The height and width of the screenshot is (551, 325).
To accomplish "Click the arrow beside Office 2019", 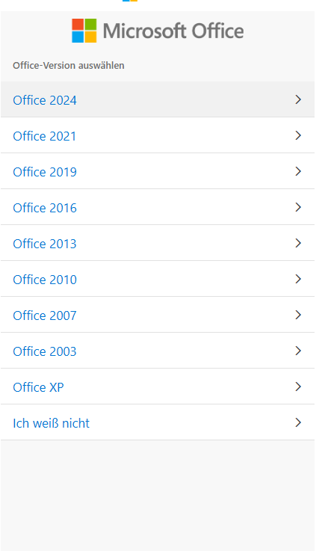I will click(298, 171).
